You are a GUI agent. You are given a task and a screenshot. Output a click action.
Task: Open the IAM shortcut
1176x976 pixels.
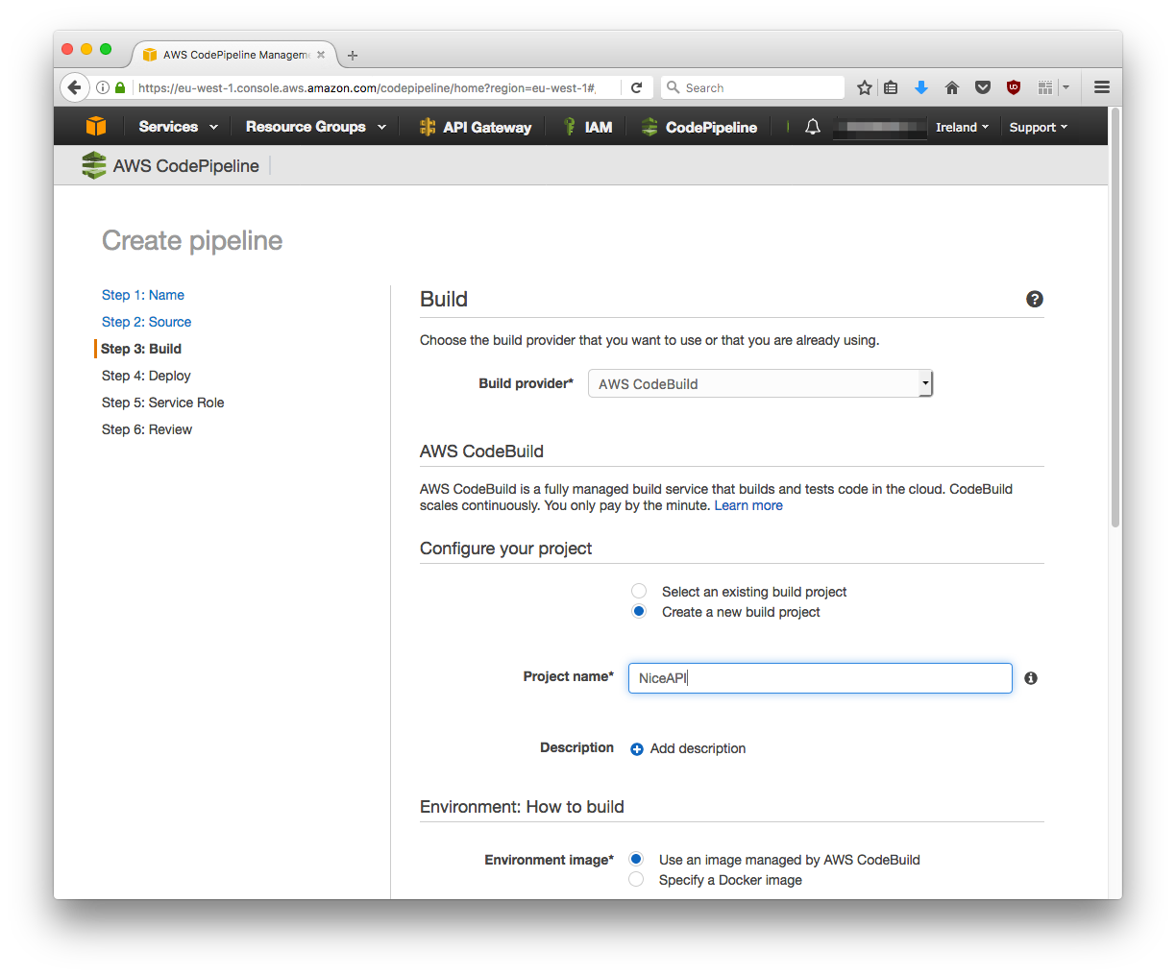(x=587, y=127)
